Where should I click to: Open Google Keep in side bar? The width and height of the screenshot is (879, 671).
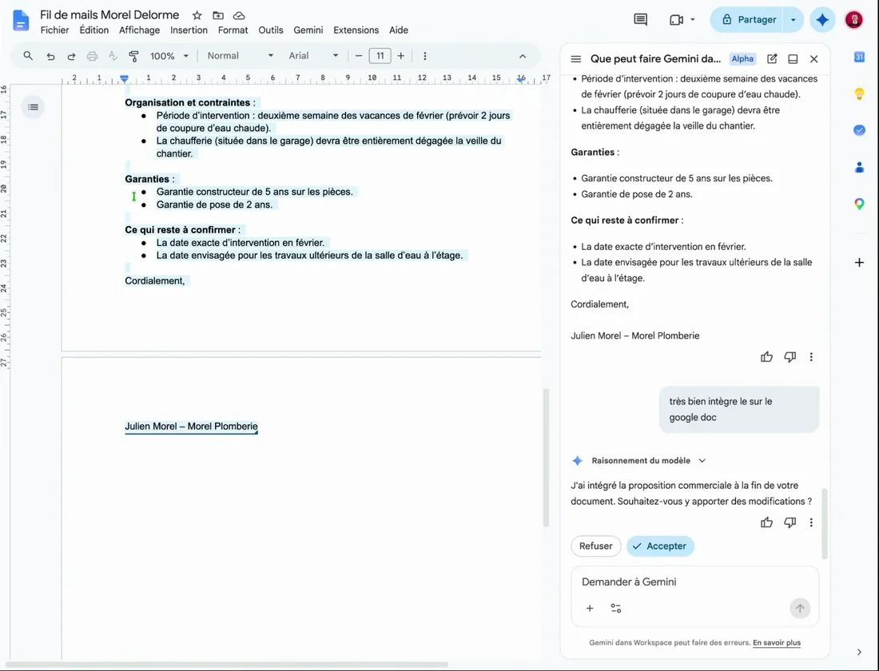(x=859, y=93)
